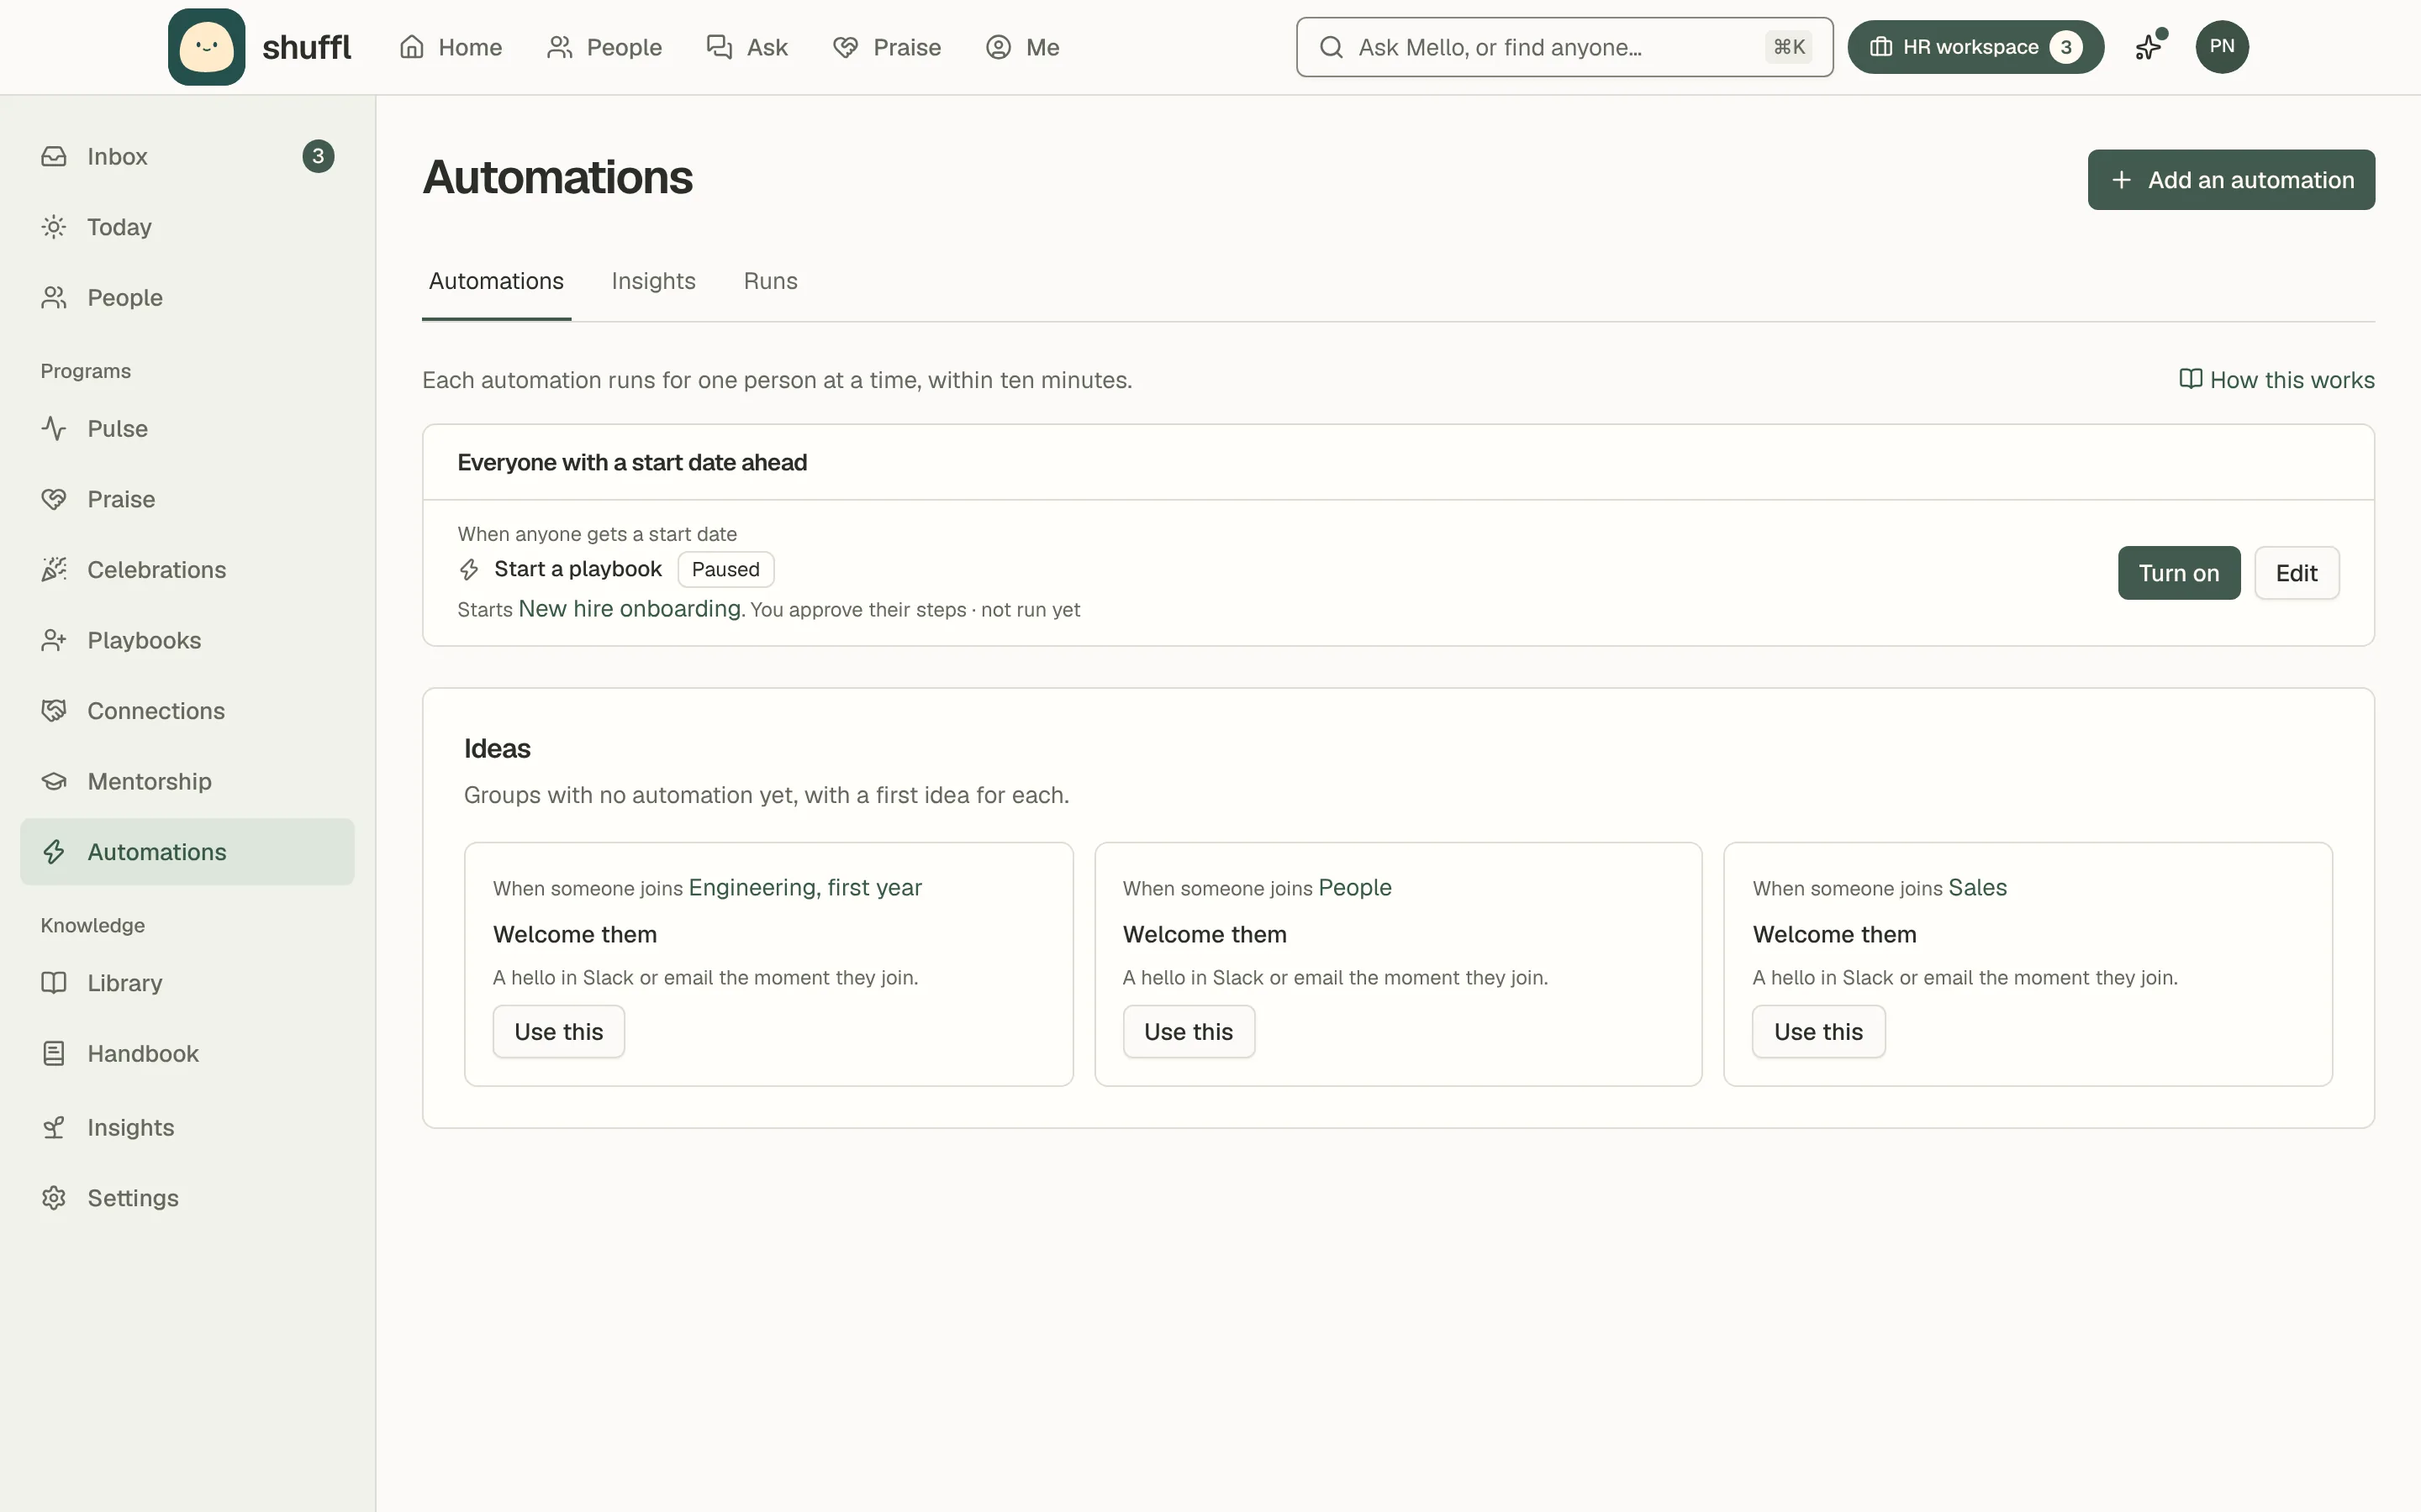Open Ask in top navigation
This screenshot has width=2421, height=1512.
pos(747,47)
